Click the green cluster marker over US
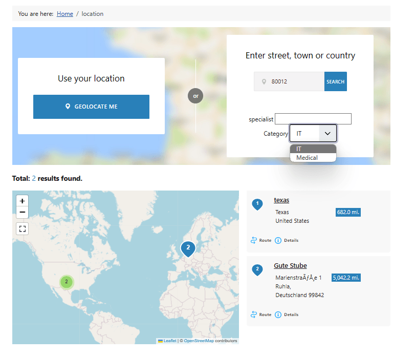This screenshot has height=357, width=393. pyautogui.click(x=66, y=281)
